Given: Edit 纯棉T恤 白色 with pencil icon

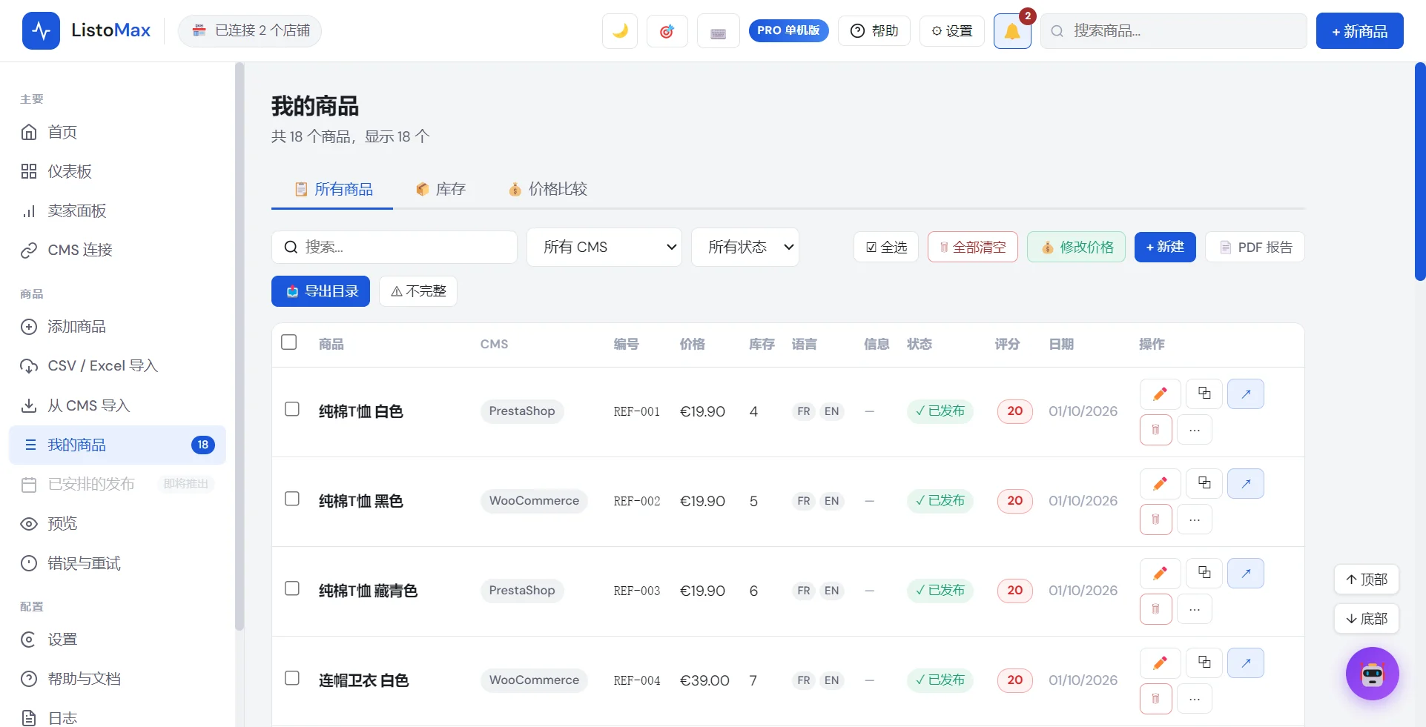Looking at the screenshot, I should coord(1160,394).
